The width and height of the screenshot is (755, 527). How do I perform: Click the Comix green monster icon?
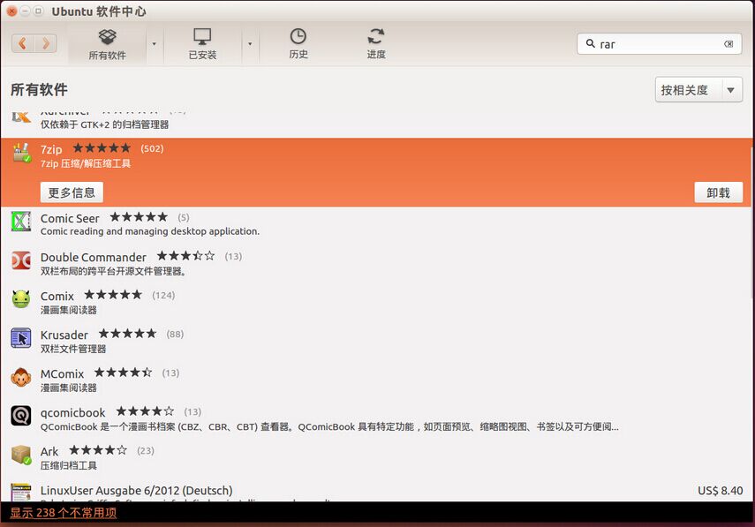[21, 299]
